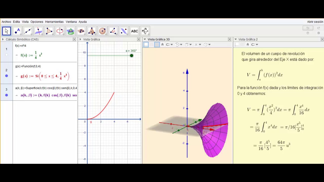Toggle visibility of g(x) in CAS row 2
The width and height of the screenshot is (324, 182).
(x=7, y=76)
